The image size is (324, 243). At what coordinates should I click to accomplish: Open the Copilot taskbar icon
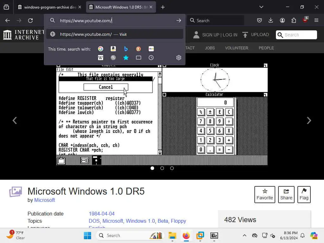pos(314,235)
